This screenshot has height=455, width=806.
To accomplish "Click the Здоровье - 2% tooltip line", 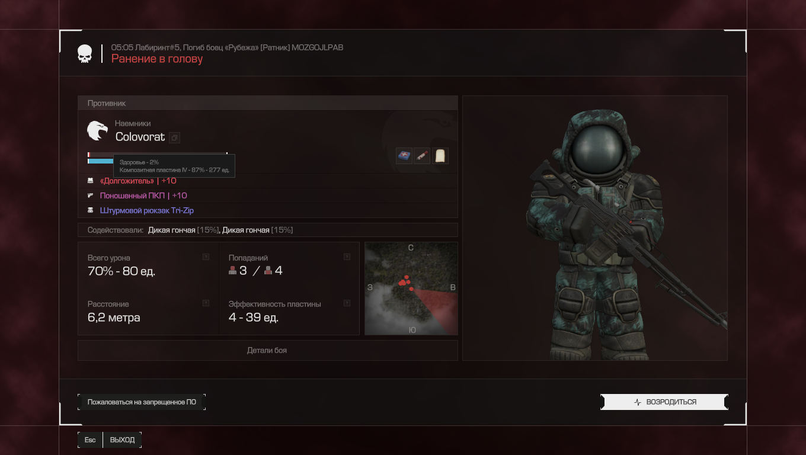I will [139, 162].
